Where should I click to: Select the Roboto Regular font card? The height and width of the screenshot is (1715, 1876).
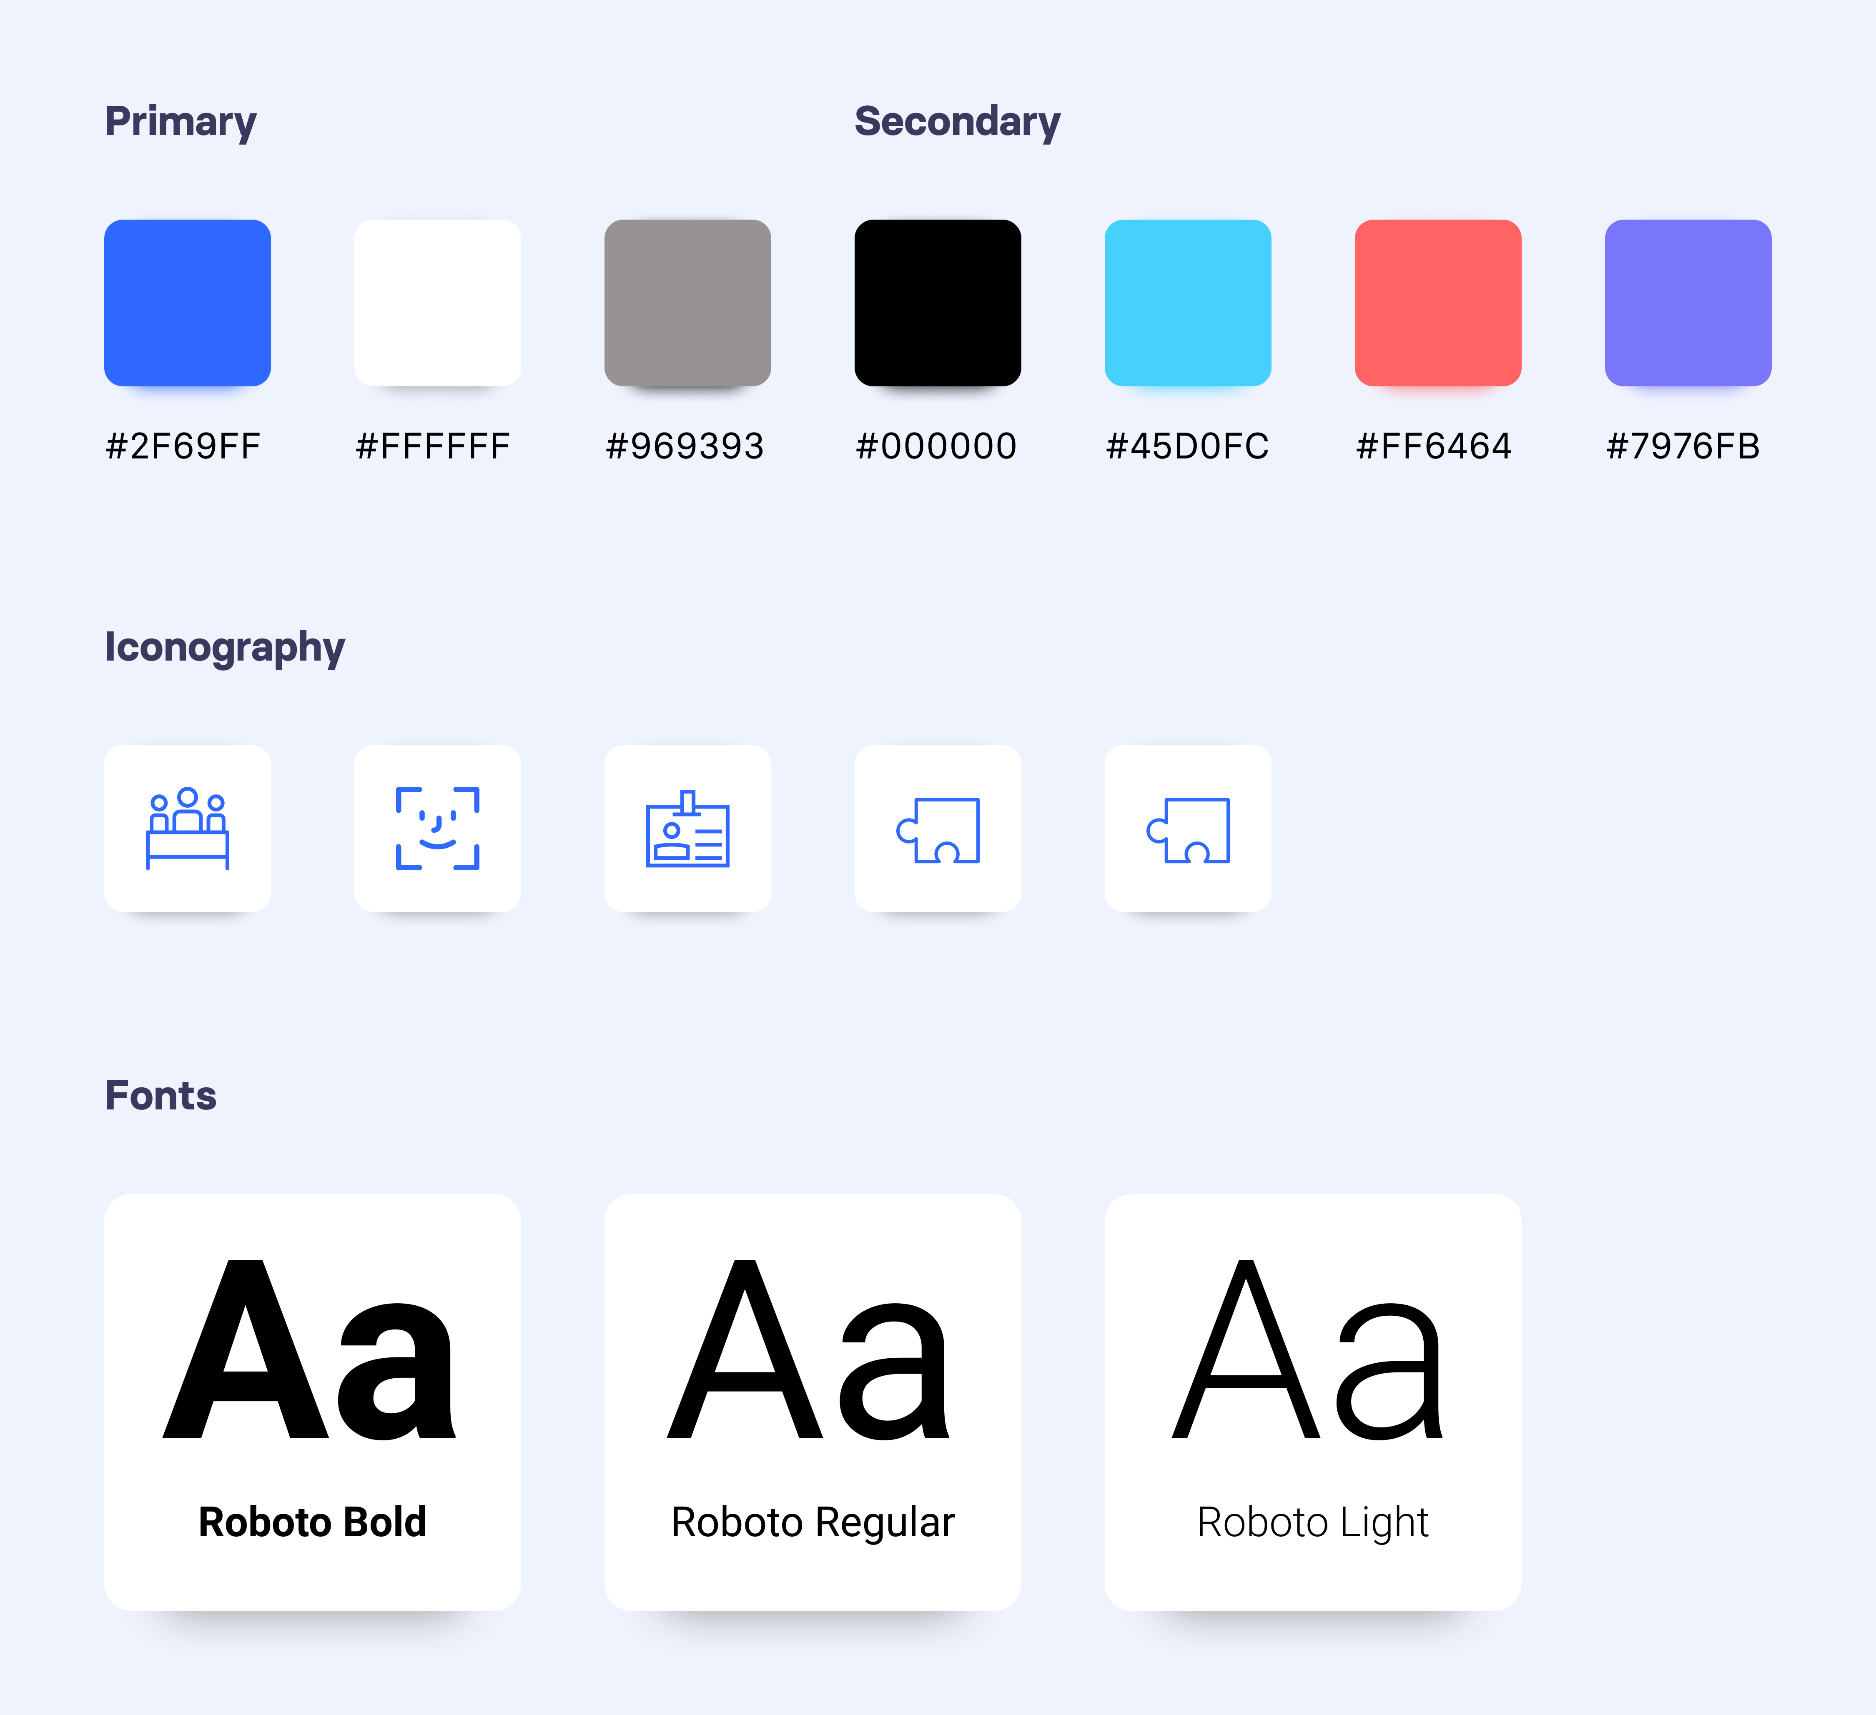pos(813,1402)
